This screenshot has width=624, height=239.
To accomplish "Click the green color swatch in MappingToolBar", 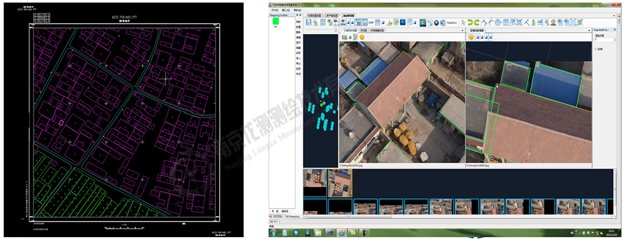I will [276, 21].
